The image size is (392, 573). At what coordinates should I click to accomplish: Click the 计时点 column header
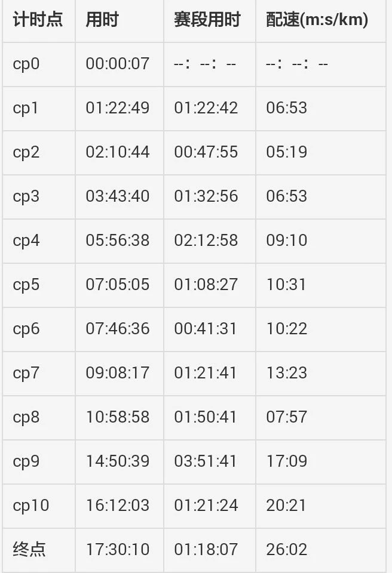tap(37, 20)
